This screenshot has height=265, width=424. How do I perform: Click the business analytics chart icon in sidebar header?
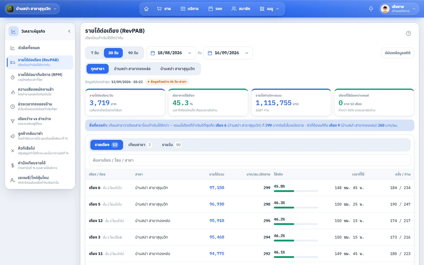pyautogui.click(x=14, y=31)
